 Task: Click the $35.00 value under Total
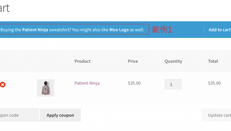(x=214, y=83)
